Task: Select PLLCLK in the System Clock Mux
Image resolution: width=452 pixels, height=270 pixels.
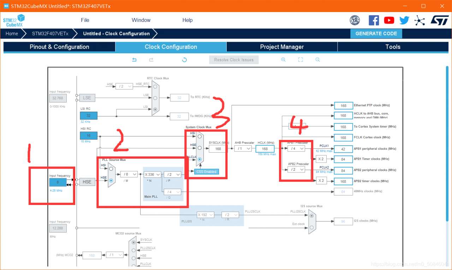Action: [x=200, y=159]
